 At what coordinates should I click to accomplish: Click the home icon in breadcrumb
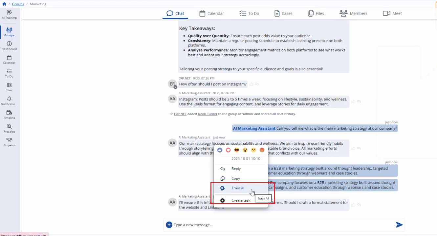point(4,4)
